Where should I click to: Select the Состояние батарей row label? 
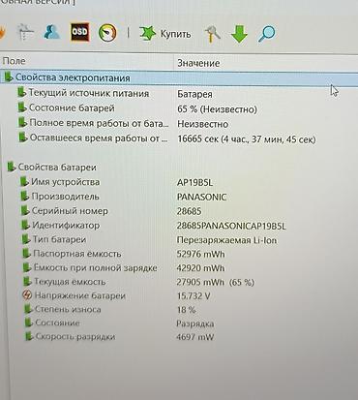coord(72,108)
